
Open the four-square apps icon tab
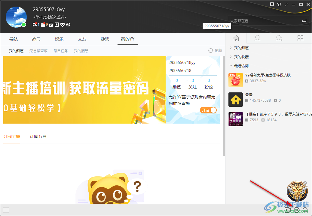point(301,38)
